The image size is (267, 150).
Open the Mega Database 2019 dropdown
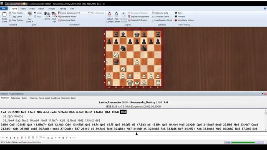pos(88,13)
